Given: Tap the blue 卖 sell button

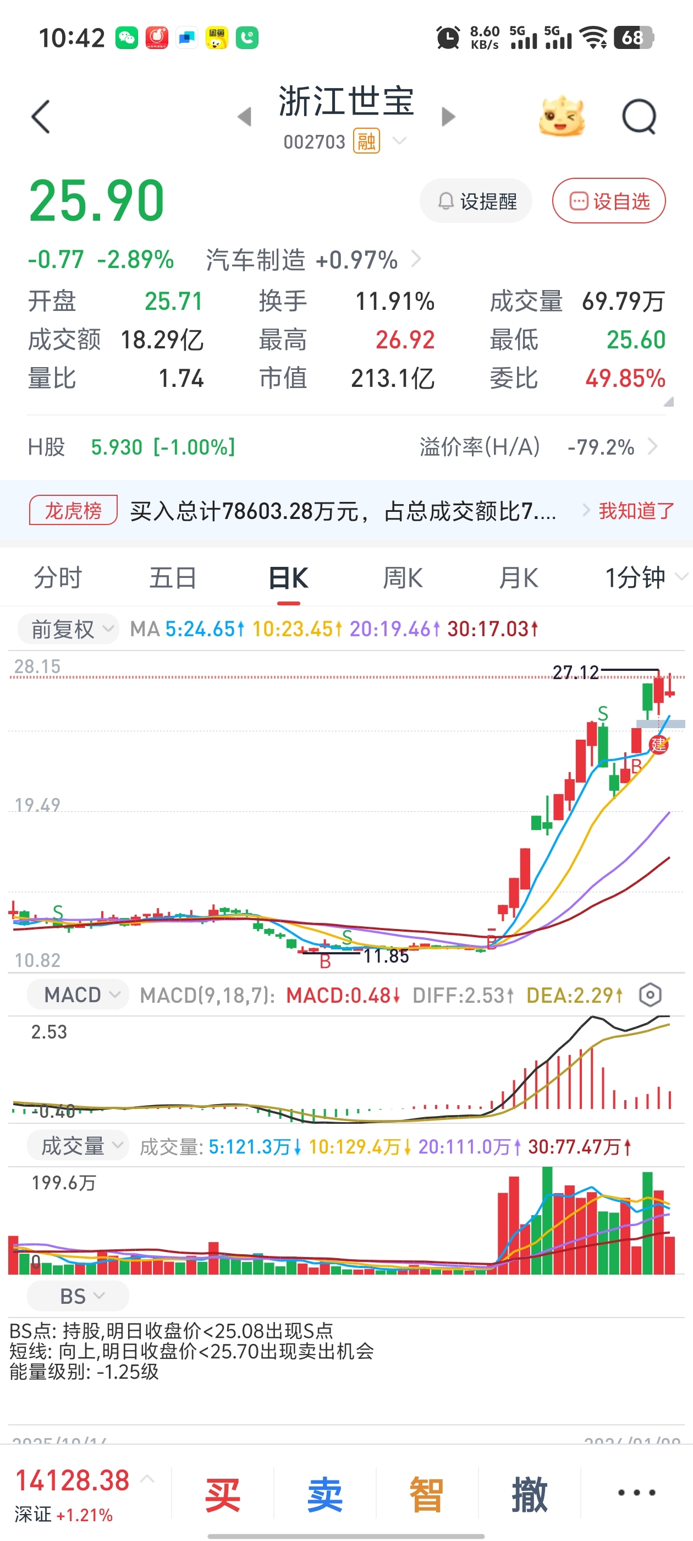Looking at the screenshot, I should 324,1493.
